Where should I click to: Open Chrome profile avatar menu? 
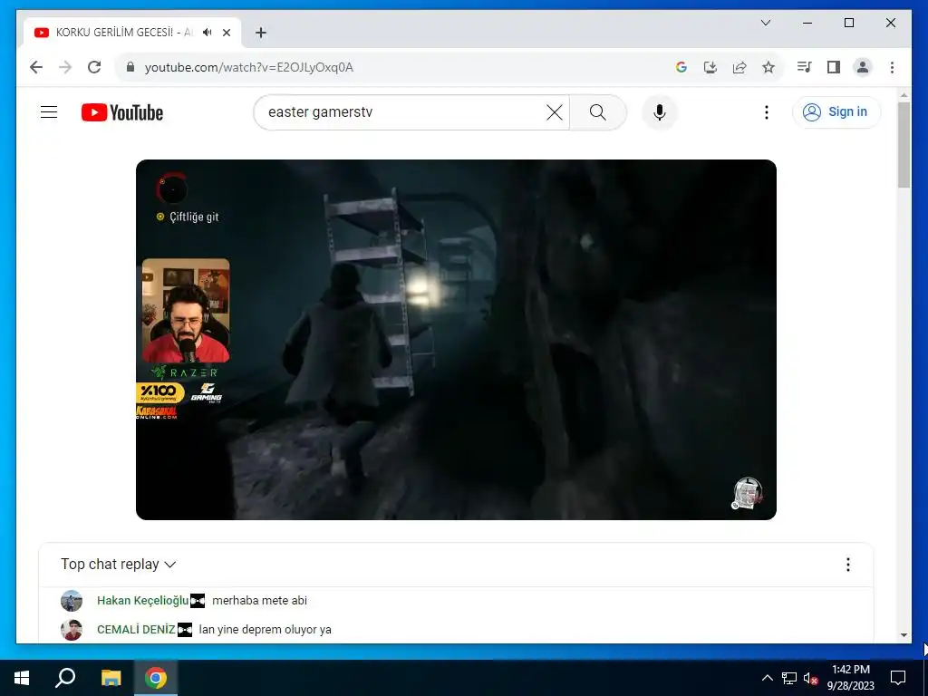[x=863, y=67]
